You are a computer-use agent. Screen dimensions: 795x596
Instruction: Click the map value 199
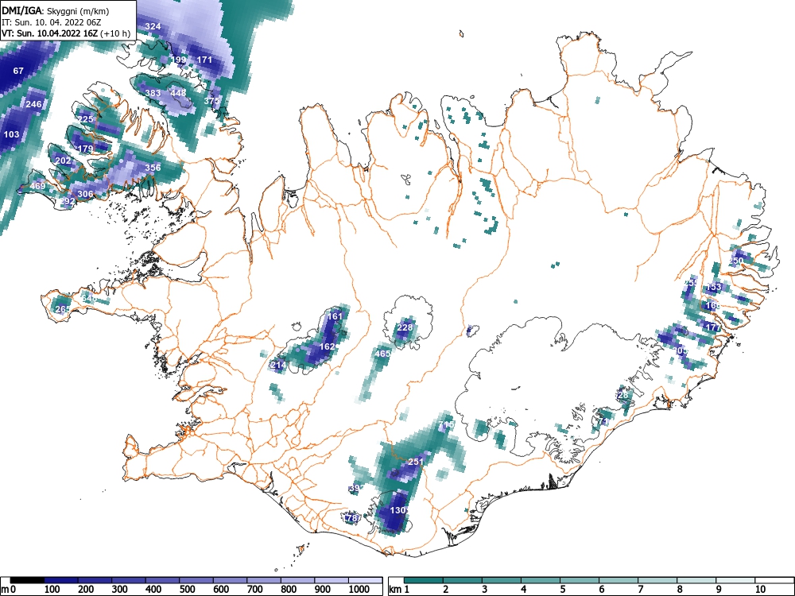click(178, 60)
